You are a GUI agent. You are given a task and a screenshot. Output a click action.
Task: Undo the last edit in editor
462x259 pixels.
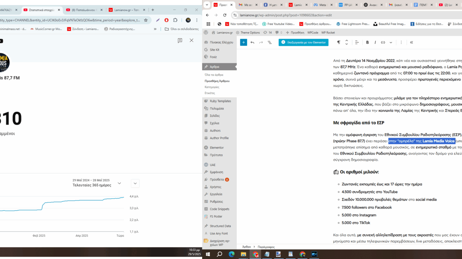click(253, 42)
